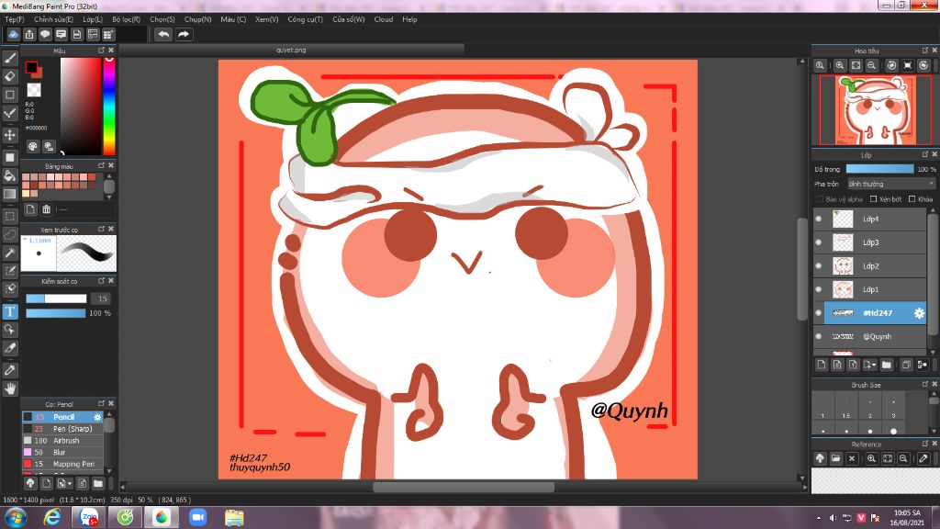Undock the Xem trước cọ panel
The image size is (940, 529).
coord(101,229)
